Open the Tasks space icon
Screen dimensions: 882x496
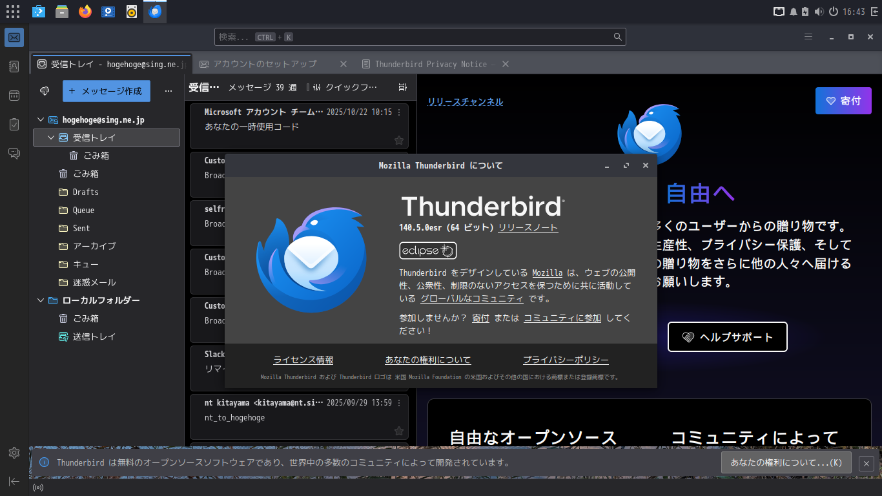coord(14,125)
